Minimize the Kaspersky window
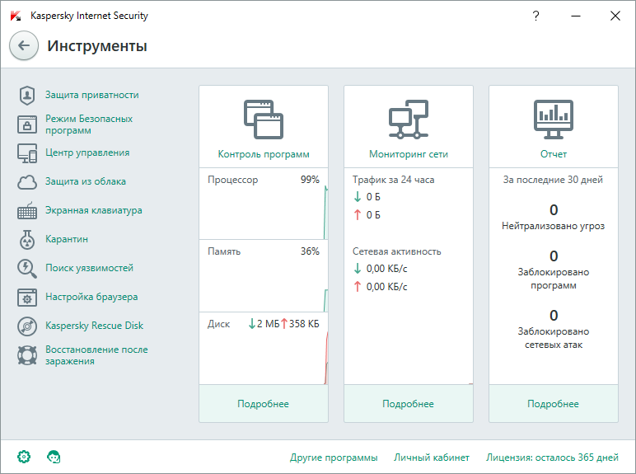636x474 pixels. [576, 16]
